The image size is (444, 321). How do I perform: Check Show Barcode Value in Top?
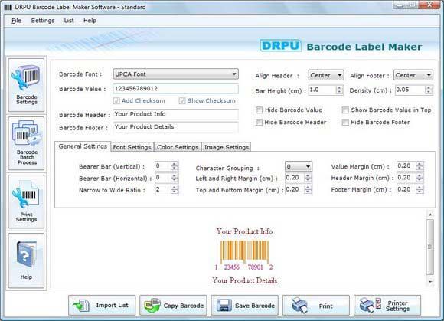click(x=345, y=110)
